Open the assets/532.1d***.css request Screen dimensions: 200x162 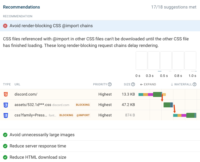[x=33, y=105]
